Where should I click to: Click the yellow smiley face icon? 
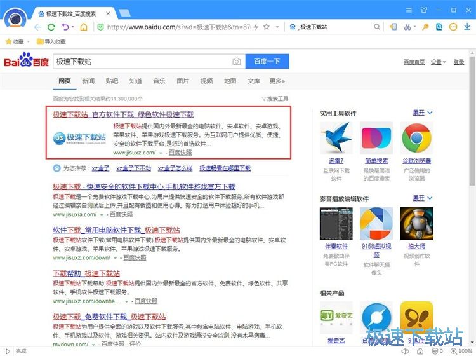(x=453, y=27)
